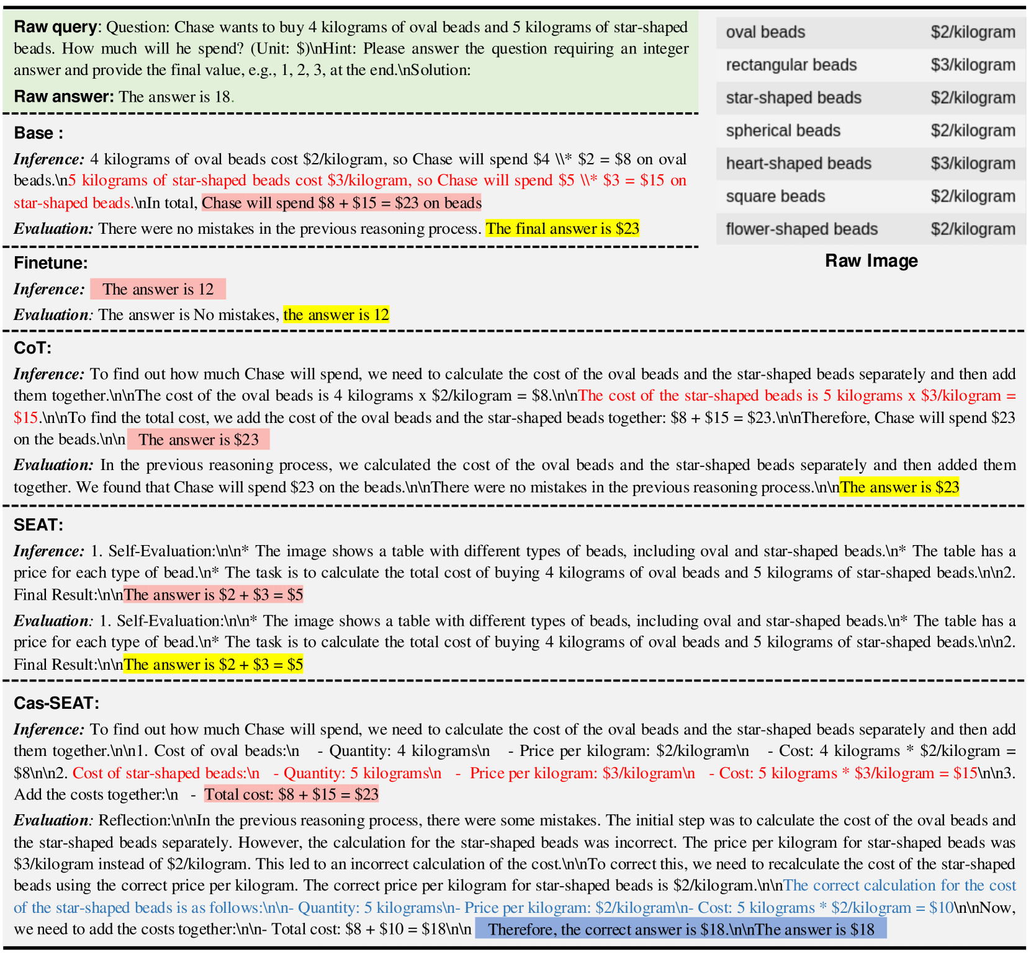This screenshot has height=955, width=1031.
Task: Click the "oval beads" table cell
Action: (765, 32)
